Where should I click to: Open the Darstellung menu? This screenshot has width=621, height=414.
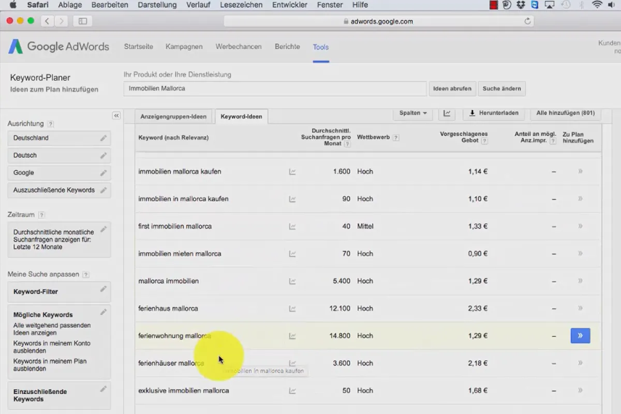pyautogui.click(x=157, y=5)
